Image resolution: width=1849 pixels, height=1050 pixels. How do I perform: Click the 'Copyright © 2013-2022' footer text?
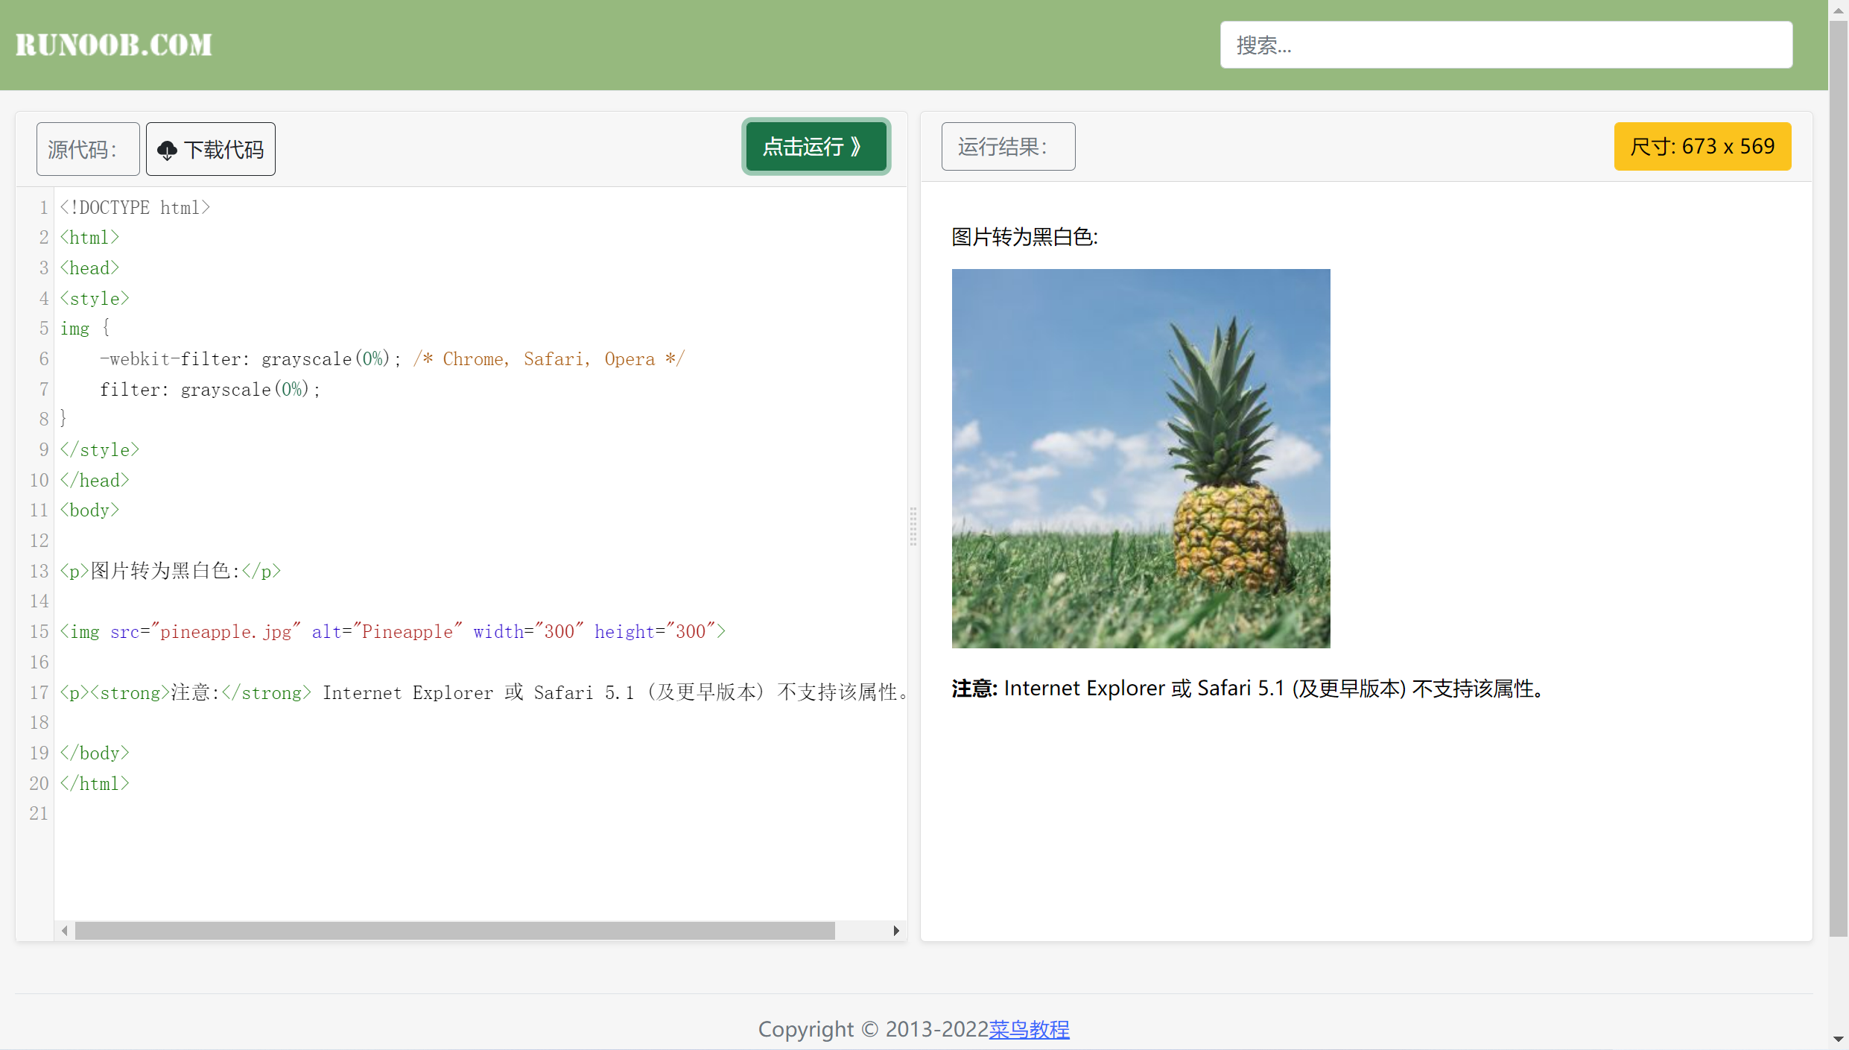(873, 1029)
